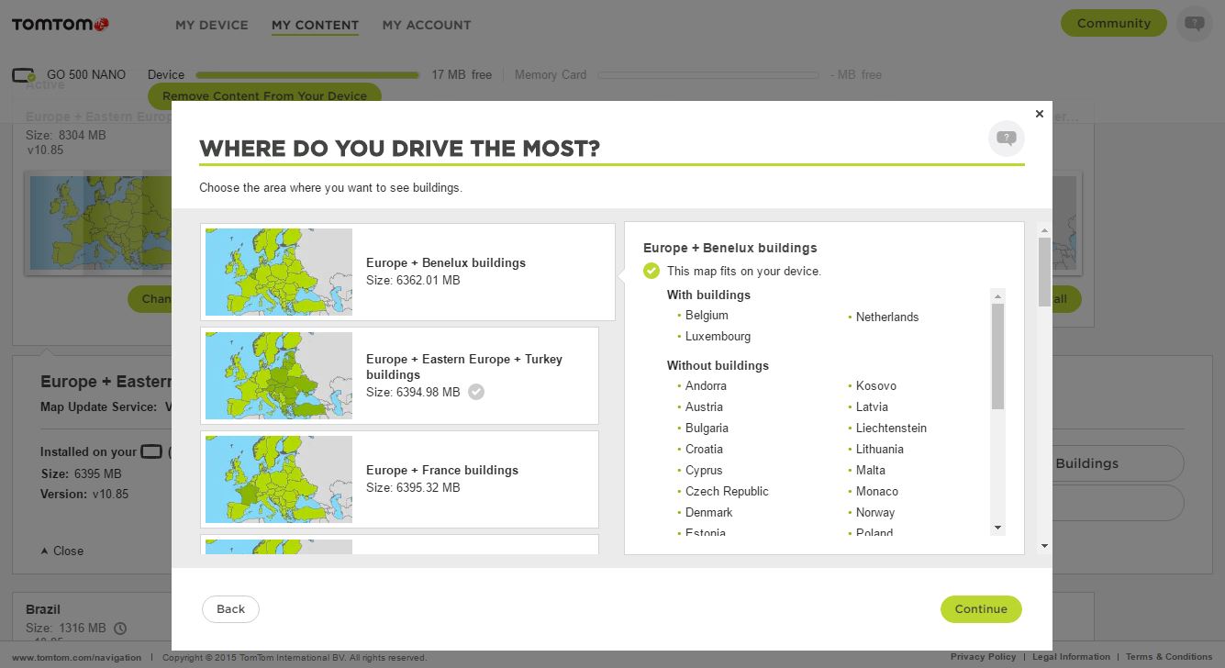Click the Memory Card progress bar
This screenshot has height=668, width=1225.
click(x=707, y=75)
